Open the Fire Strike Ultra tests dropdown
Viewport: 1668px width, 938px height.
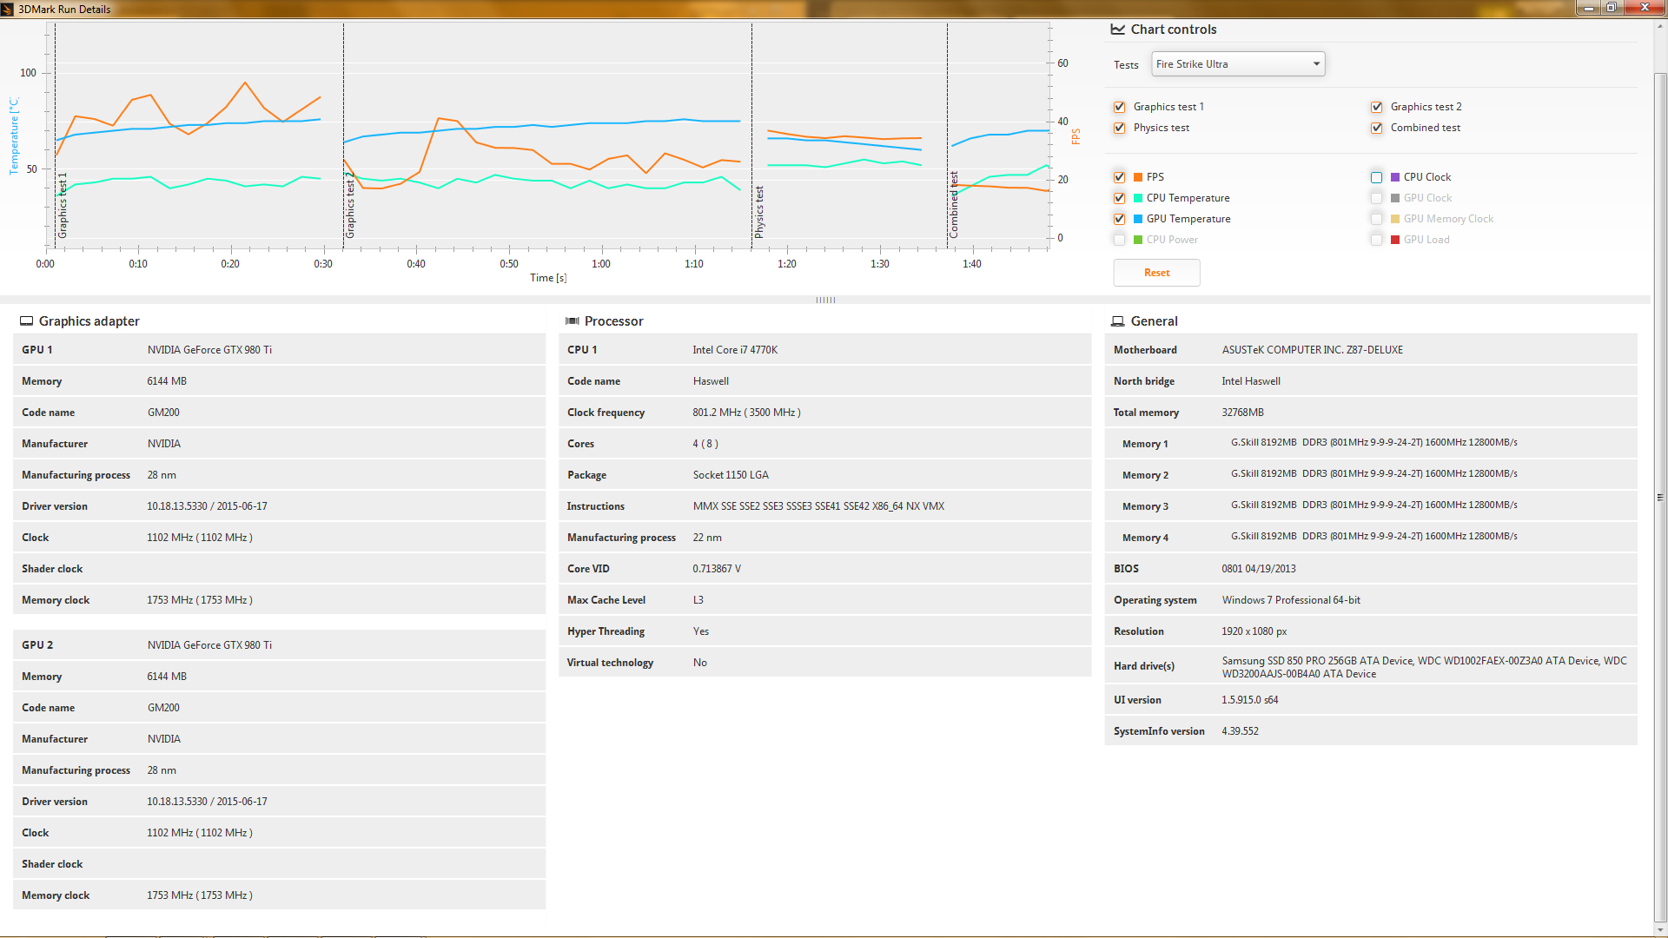1238,64
